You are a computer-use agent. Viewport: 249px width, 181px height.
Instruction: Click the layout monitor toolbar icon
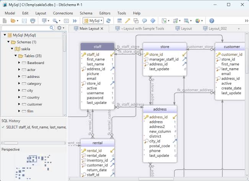click(x=44, y=20)
